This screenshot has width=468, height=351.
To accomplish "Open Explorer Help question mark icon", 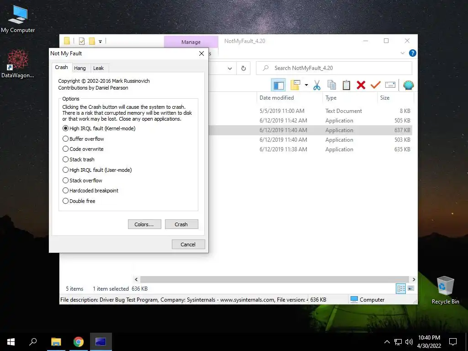I will 413,53.
